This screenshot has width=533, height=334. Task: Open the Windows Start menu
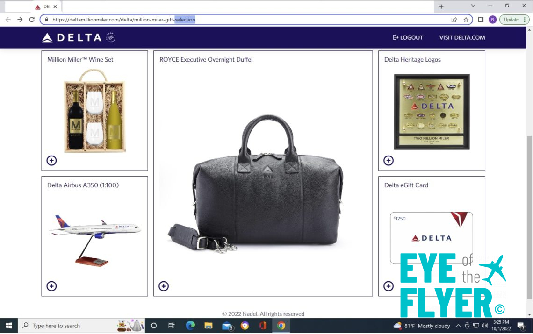[x=9, y=326]
